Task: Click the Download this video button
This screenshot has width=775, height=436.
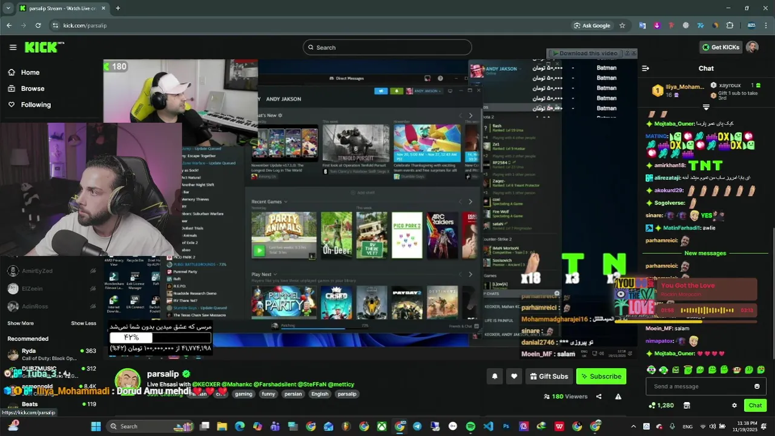Action: [585, 53]
